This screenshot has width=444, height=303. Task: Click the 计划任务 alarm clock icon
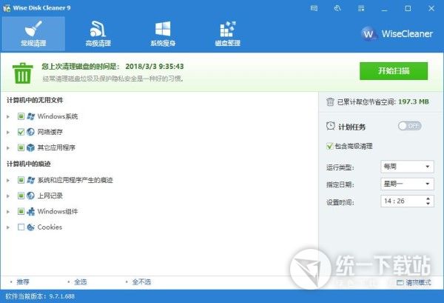pyautogui.click(x=331, y=127)
